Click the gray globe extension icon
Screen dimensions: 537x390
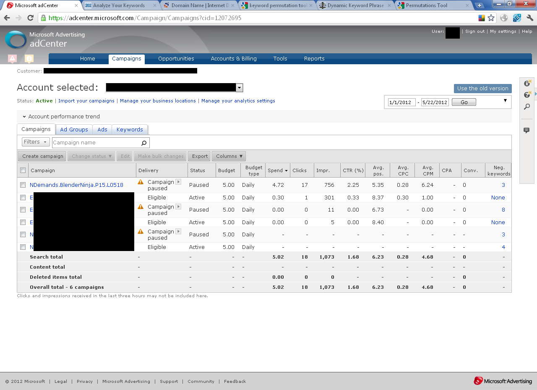click(504, 18)
